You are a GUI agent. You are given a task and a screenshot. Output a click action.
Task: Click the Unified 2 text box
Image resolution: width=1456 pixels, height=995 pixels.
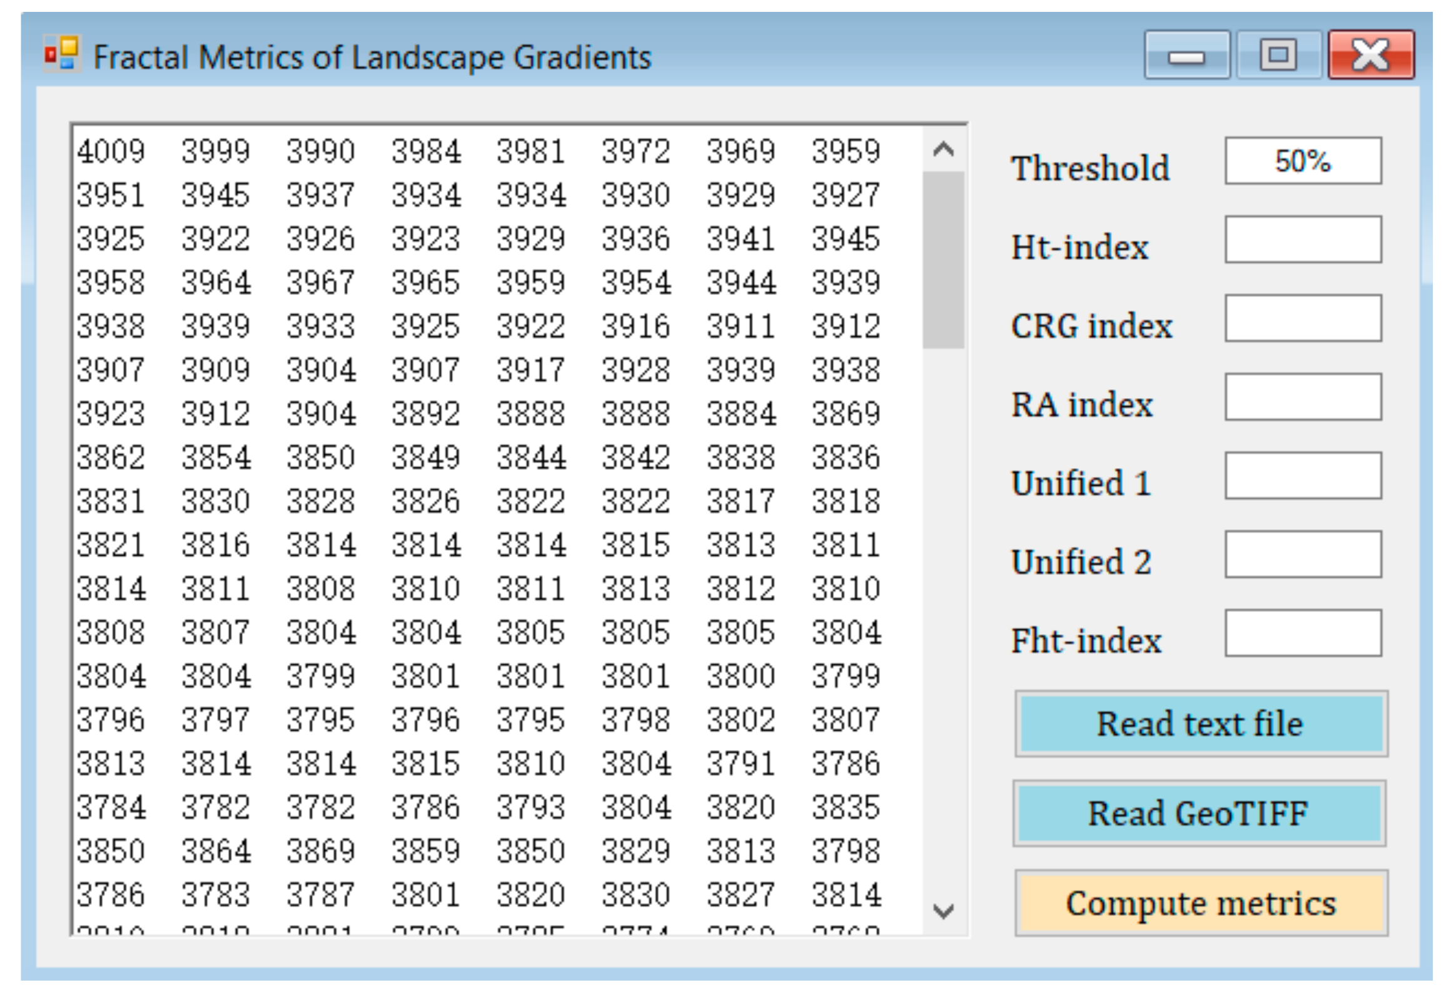(x=1303, y=555)
